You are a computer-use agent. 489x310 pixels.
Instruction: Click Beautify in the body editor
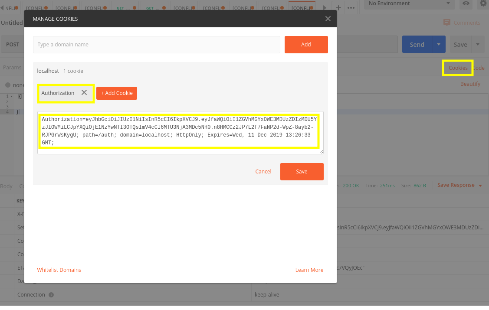pyautogui.click(x=470, y=84)
